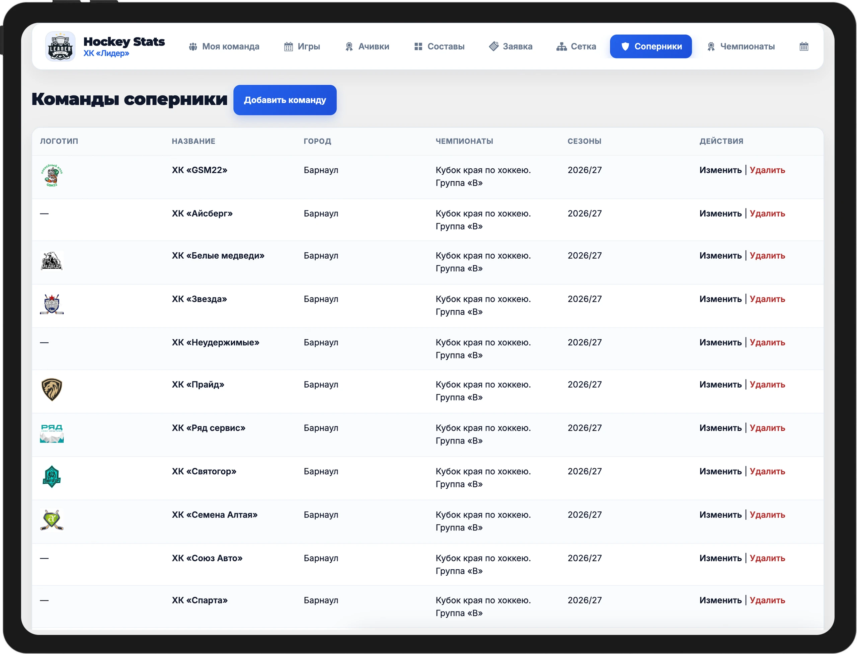Click the team name ХК «Неудержимые»

coord(216,343)
